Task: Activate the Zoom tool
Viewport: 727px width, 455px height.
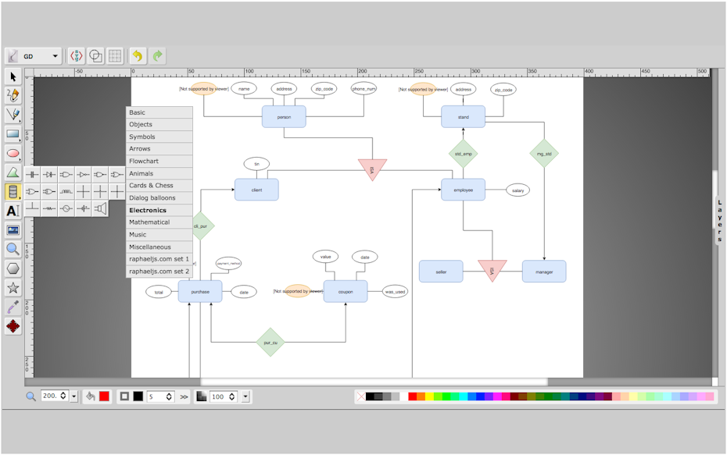Action: coord(12,249)
